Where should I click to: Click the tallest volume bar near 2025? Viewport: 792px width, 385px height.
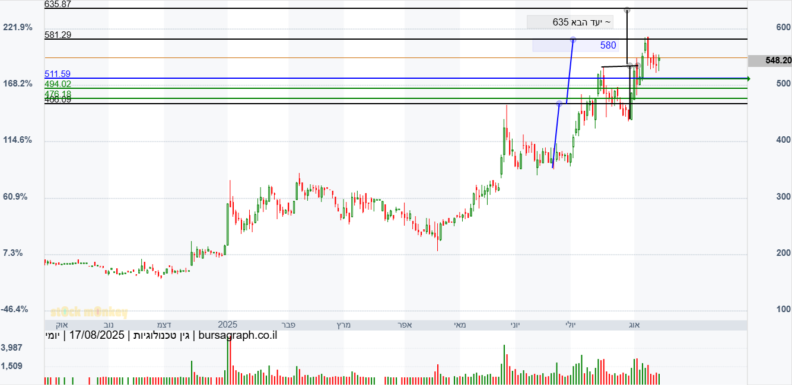pos(227,363)
